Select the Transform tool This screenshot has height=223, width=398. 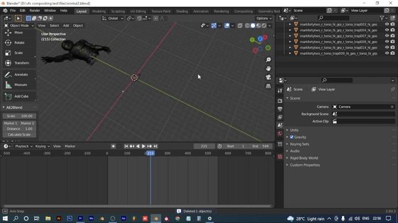(19, 63)
